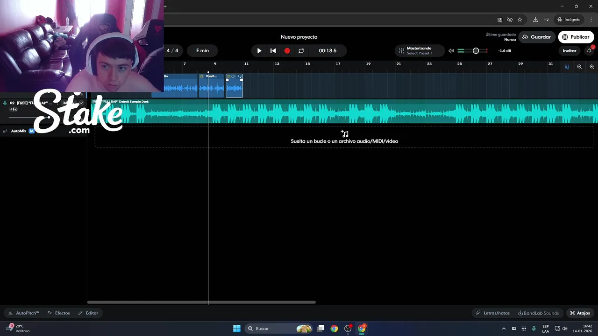Click the 00:18.5 time display
Viewport: 598px width, 336px height.
(327, 50)
